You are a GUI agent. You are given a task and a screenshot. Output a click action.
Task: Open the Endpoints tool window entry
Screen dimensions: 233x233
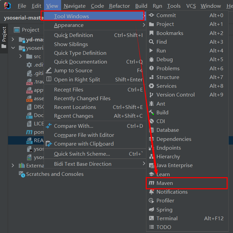coord(187,148)
